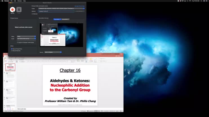Expand the Source Built-in Display dropdown
Screen dimensions: 209x117
(x=53, y=52)
